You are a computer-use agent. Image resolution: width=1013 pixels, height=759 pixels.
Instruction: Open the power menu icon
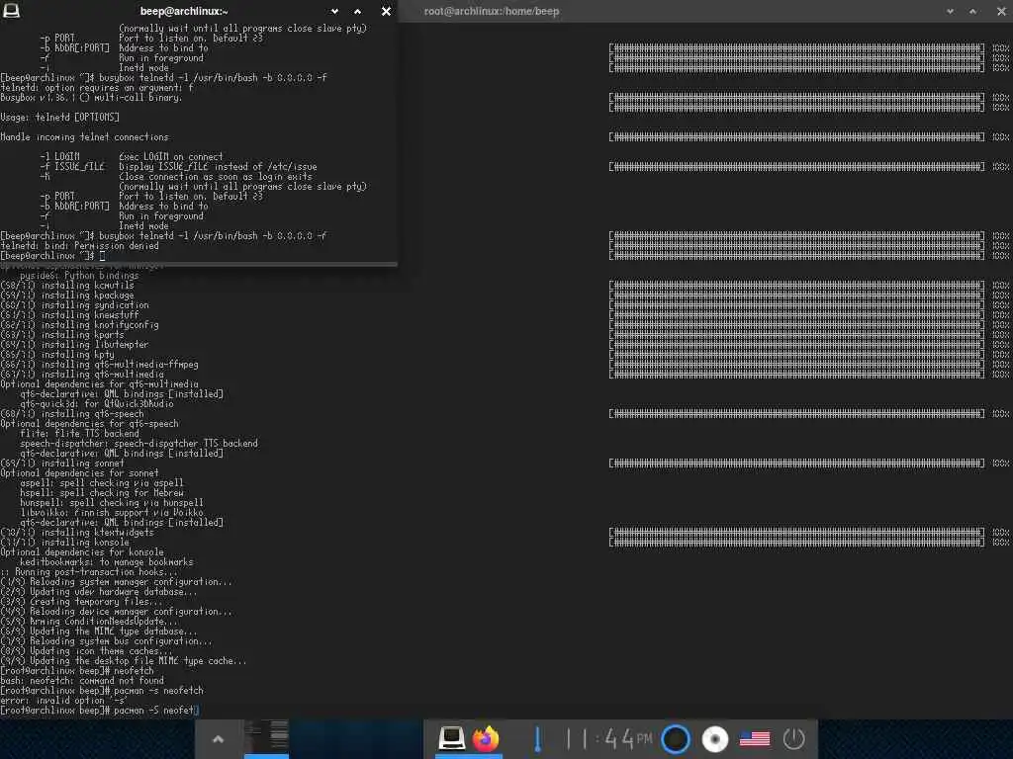click(793, 739)
